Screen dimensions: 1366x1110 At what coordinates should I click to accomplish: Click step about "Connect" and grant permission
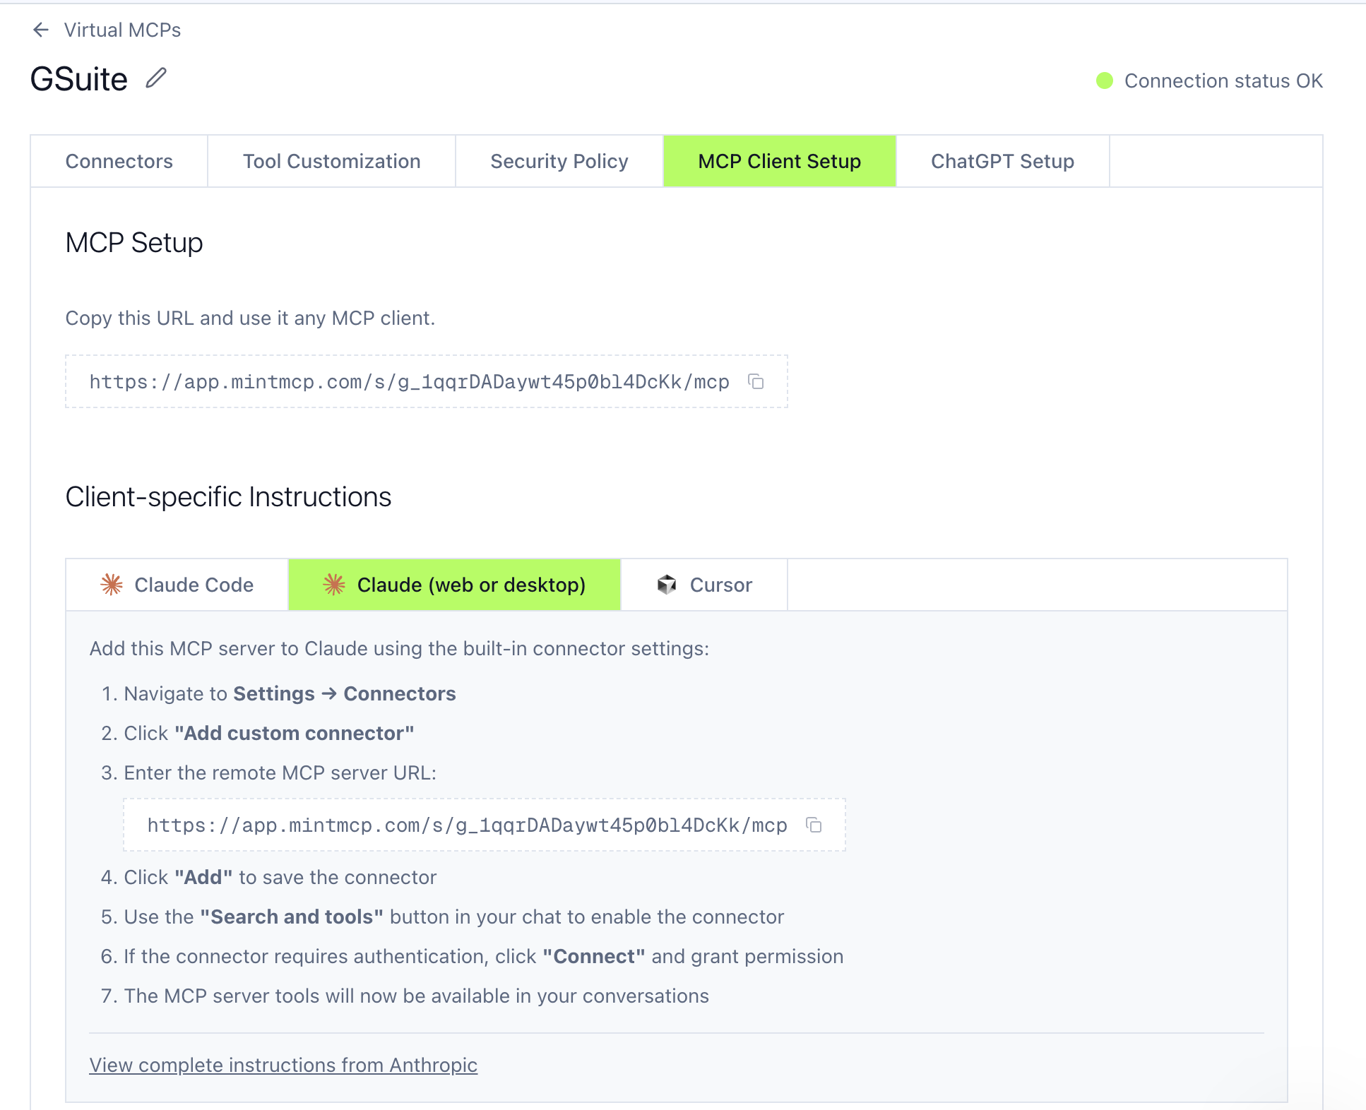point(483,956)
